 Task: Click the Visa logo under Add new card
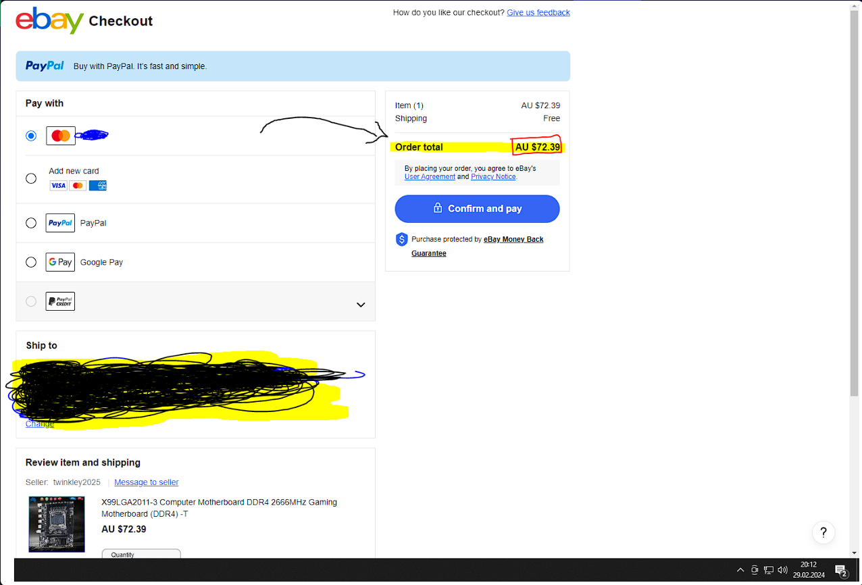coord(58,185)
